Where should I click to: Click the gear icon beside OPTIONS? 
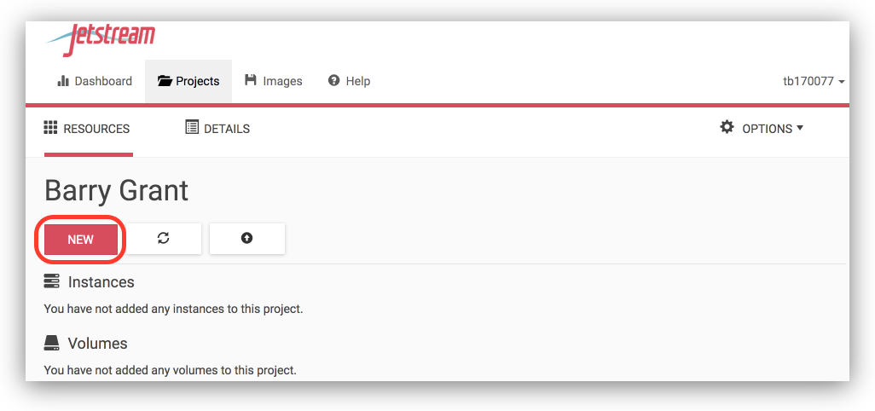point(727,127)
